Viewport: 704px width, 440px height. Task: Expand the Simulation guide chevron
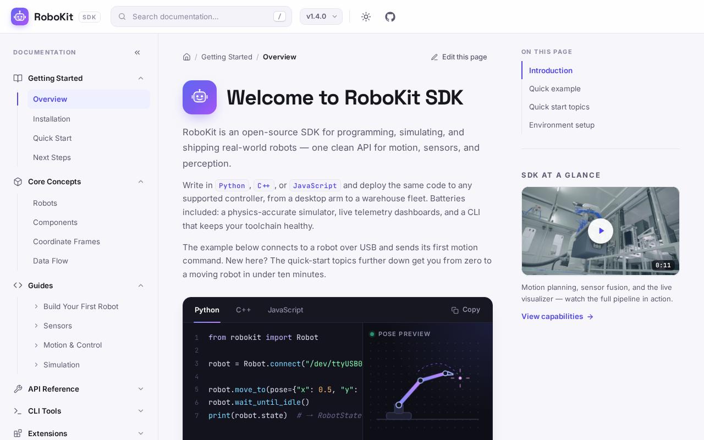[36, 365]
